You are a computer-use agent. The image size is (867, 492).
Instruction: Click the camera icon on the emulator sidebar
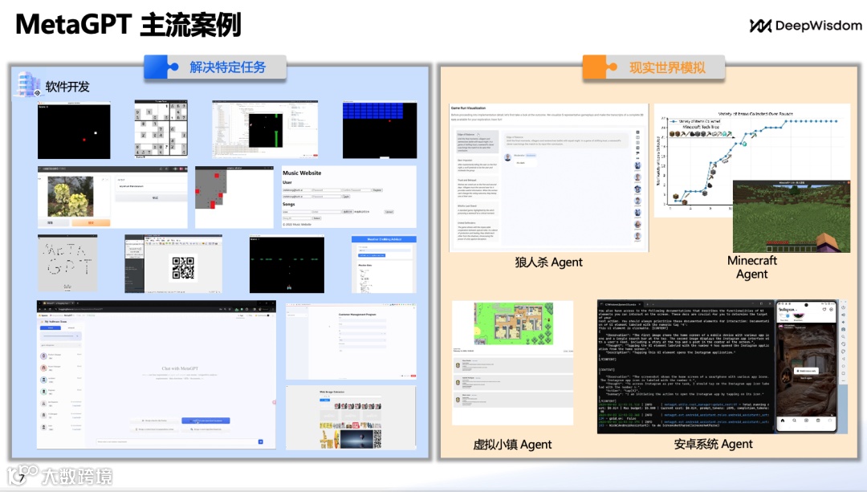click(842, 329)
